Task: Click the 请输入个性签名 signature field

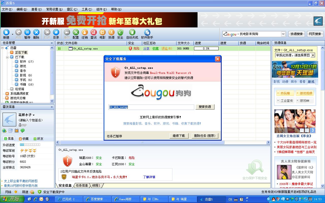Action: coord(30,120)
